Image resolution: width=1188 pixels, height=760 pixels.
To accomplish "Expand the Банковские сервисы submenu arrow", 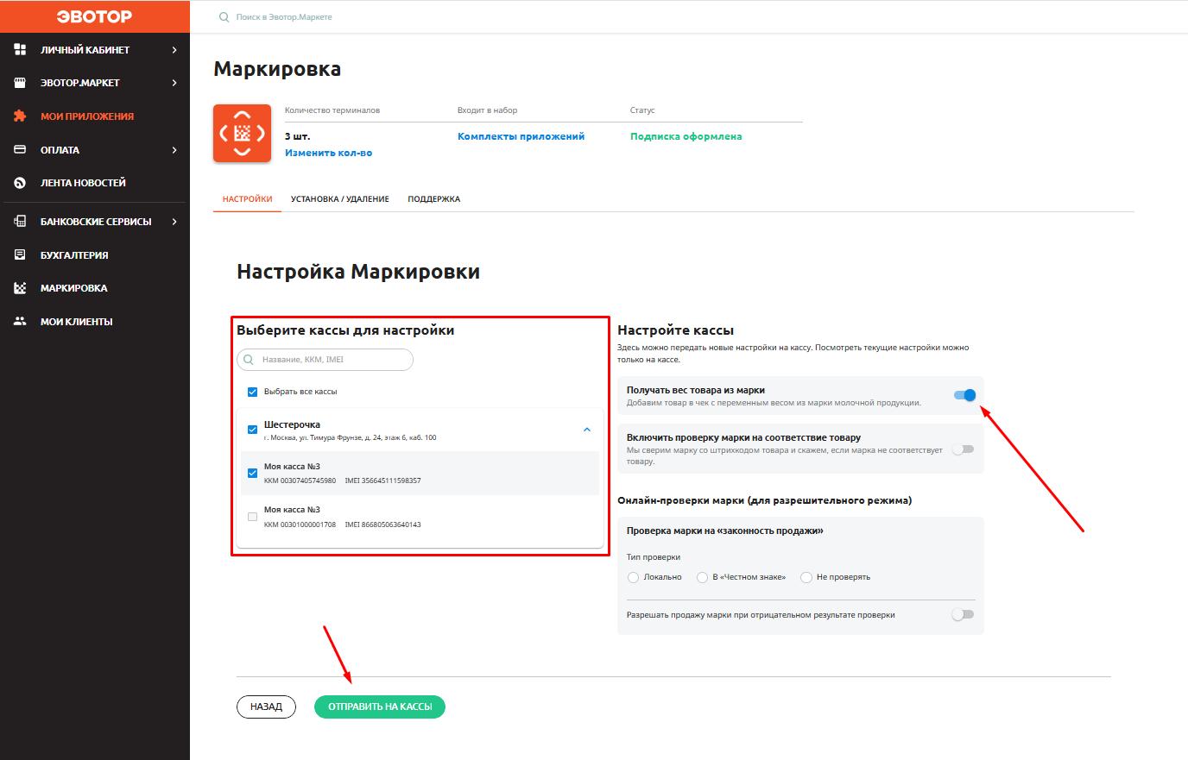I will point(174,222).
